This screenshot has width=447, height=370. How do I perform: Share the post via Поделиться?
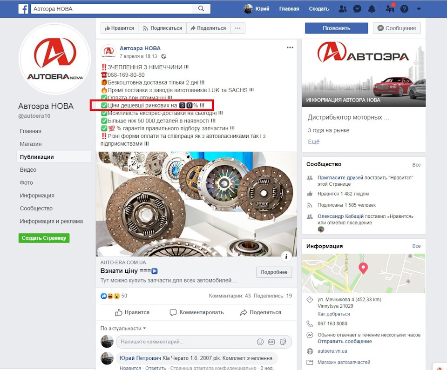pos(261,312)
